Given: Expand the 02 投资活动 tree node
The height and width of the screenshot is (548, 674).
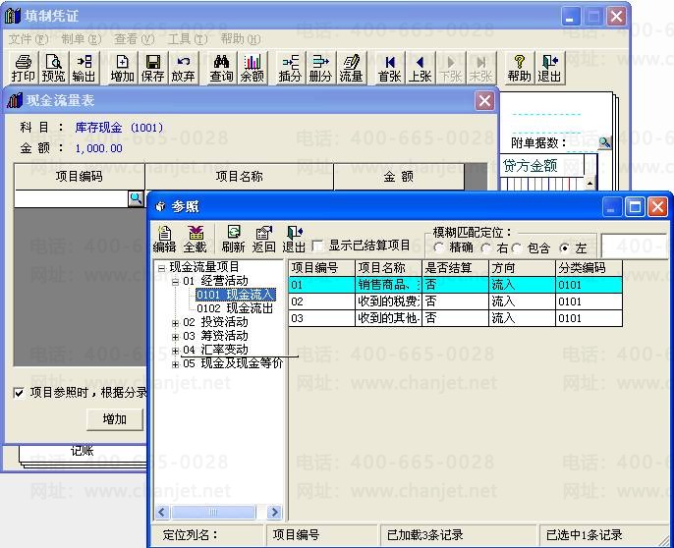Looking at the screenshot, I should coord(175,323).
